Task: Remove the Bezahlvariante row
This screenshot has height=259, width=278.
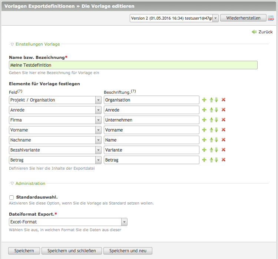Action: pos(224,150)
